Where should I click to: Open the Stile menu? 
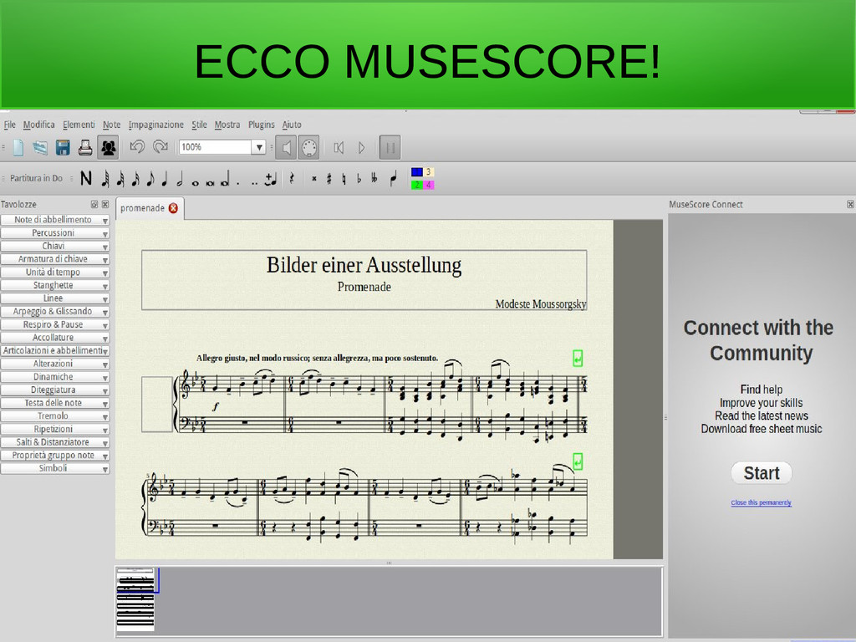(199, 125)
